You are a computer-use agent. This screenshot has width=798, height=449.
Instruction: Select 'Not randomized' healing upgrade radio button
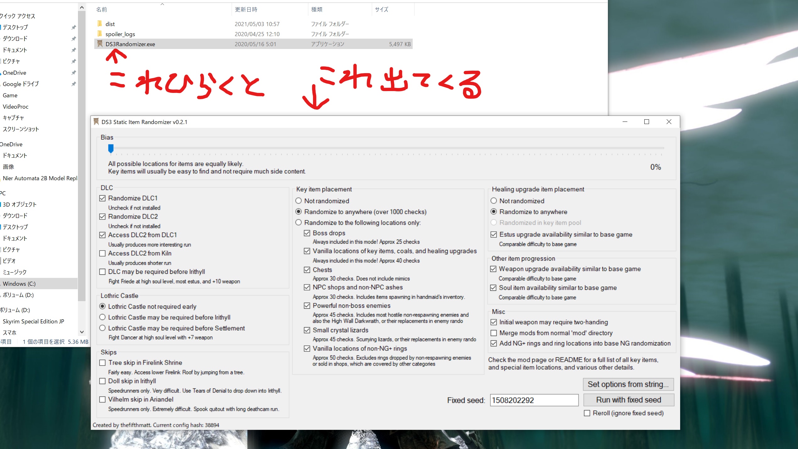point(493,200)
